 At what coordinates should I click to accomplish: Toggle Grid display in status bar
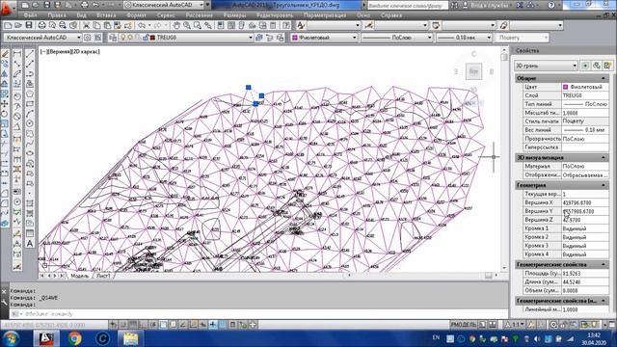point(133,325)
